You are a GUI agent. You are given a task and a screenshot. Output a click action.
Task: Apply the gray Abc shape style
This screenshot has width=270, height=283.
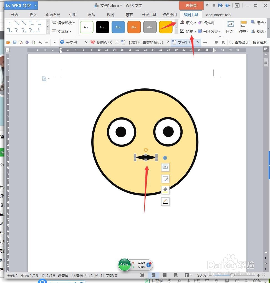(150, 27)
